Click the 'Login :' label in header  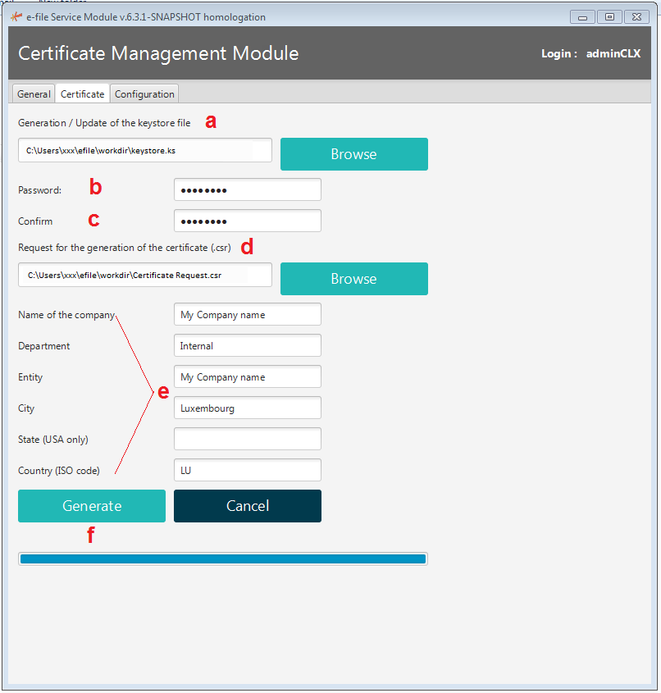pos(559,53)
